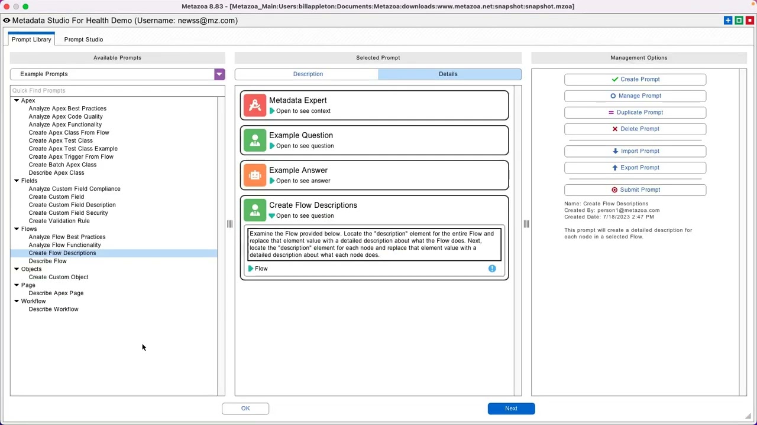Collapse the Fields tree group
The width and height of the screenshot is (757, 425).
click(17, 181)
